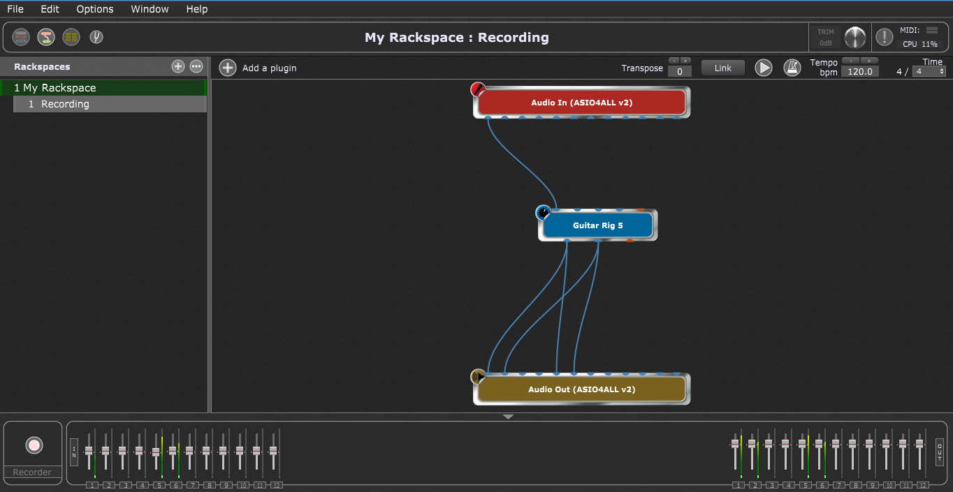
Task: Open the wiring view icon
Action: pyautogui.click(x=46, y=37)
